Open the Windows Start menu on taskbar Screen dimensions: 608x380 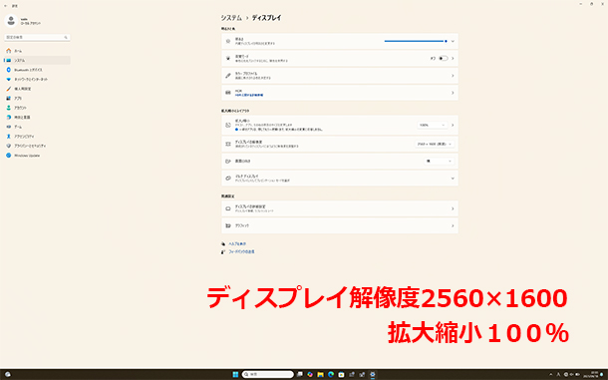pos(235,375)
